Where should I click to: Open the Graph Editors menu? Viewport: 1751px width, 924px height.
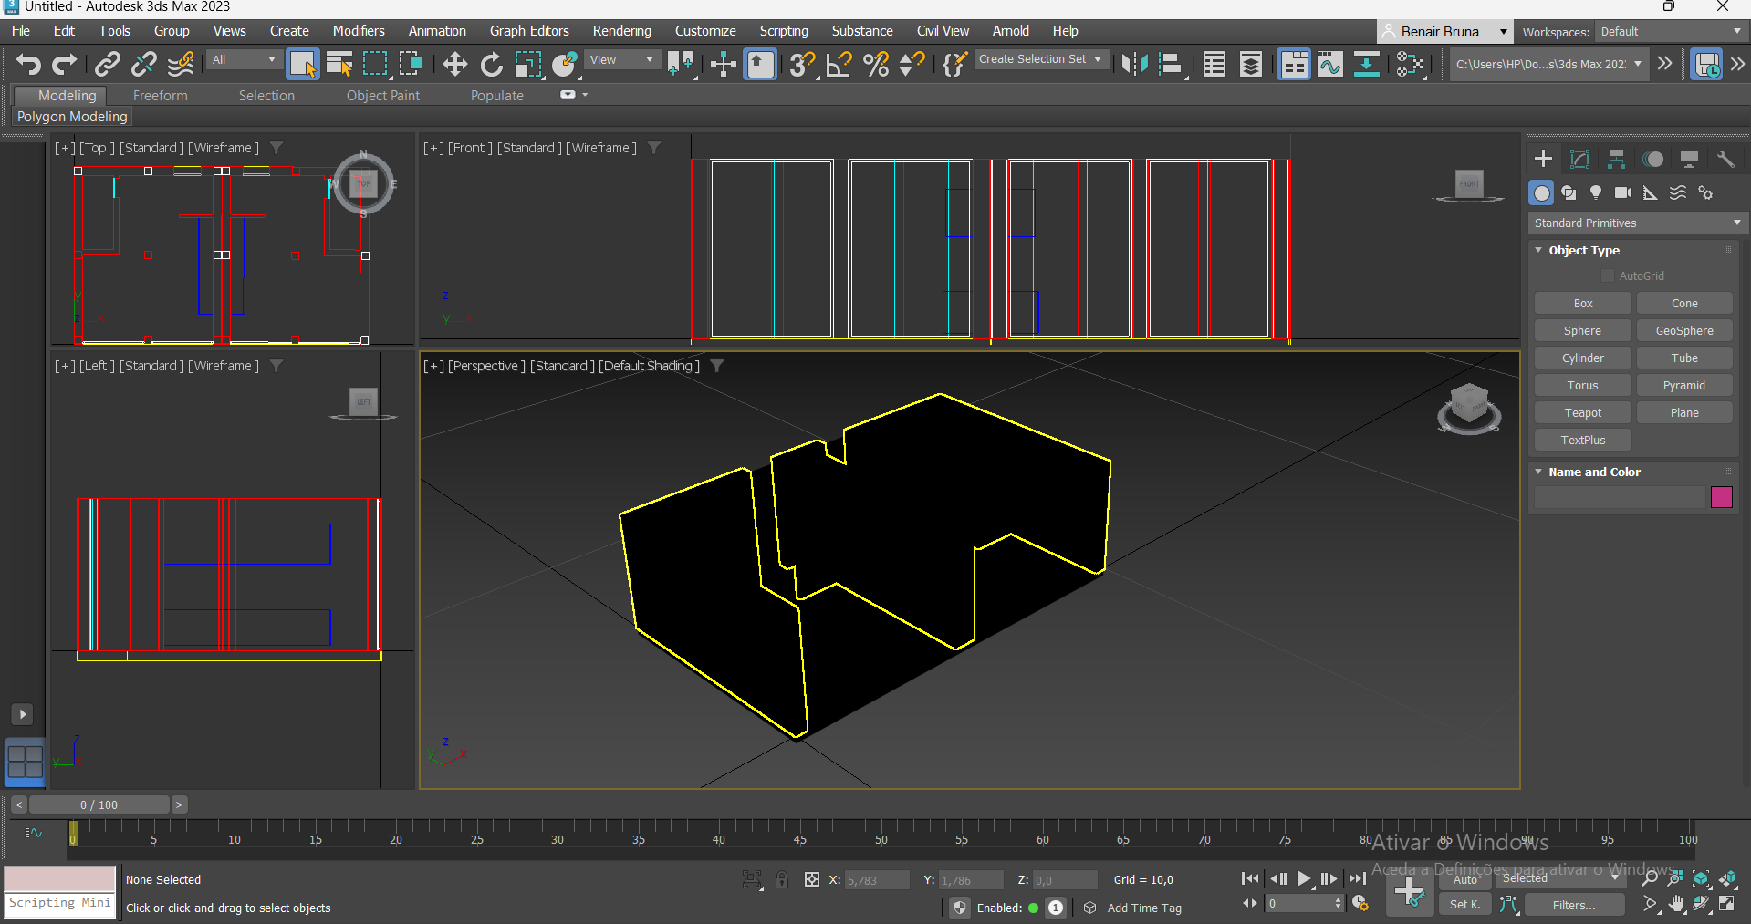[529, 31]
